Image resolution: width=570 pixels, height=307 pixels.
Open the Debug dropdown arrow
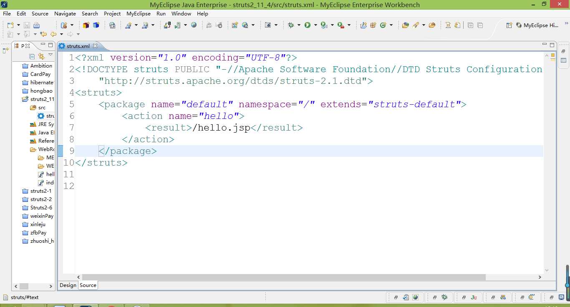coord(299,25)
